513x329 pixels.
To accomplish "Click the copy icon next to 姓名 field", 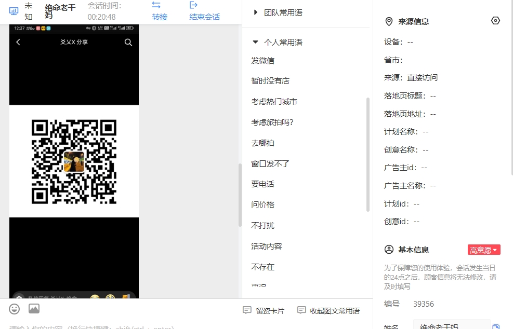I will pyautogui.click(x=496, y=326).
